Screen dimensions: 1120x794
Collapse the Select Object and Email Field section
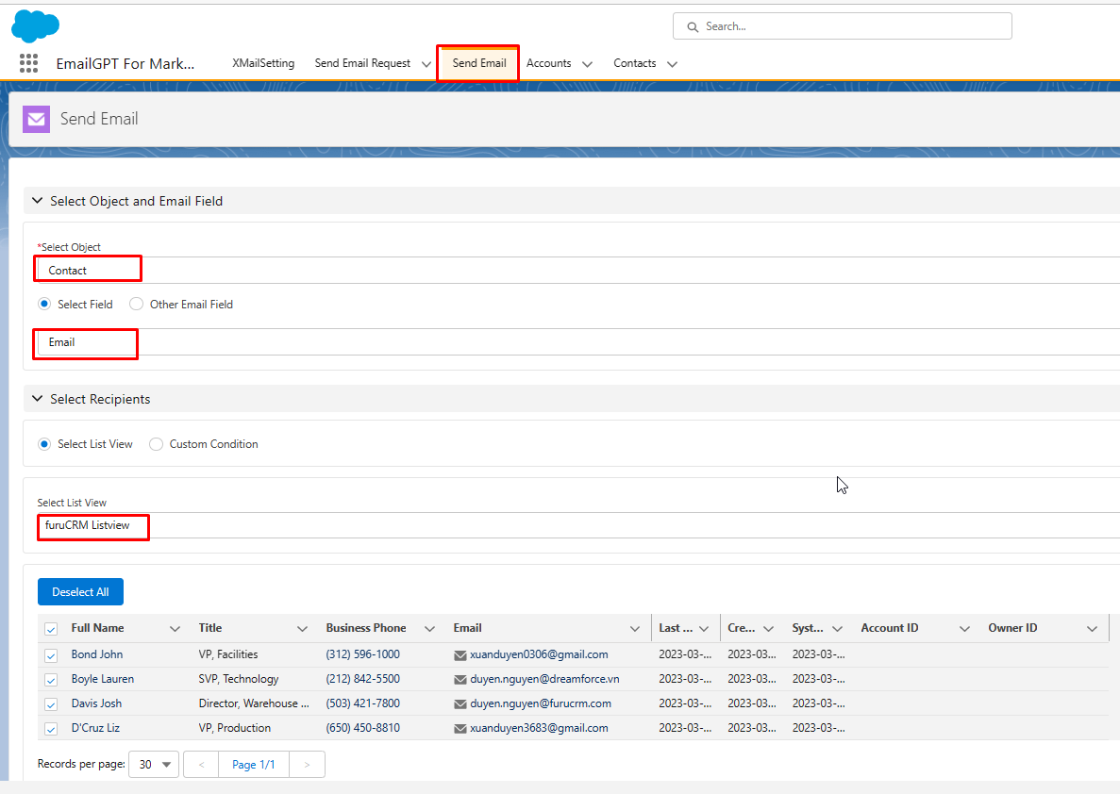pyautogui.click(x=38, y=201)
